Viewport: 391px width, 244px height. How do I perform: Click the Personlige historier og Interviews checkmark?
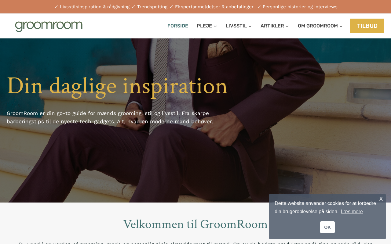pos(259,7)
